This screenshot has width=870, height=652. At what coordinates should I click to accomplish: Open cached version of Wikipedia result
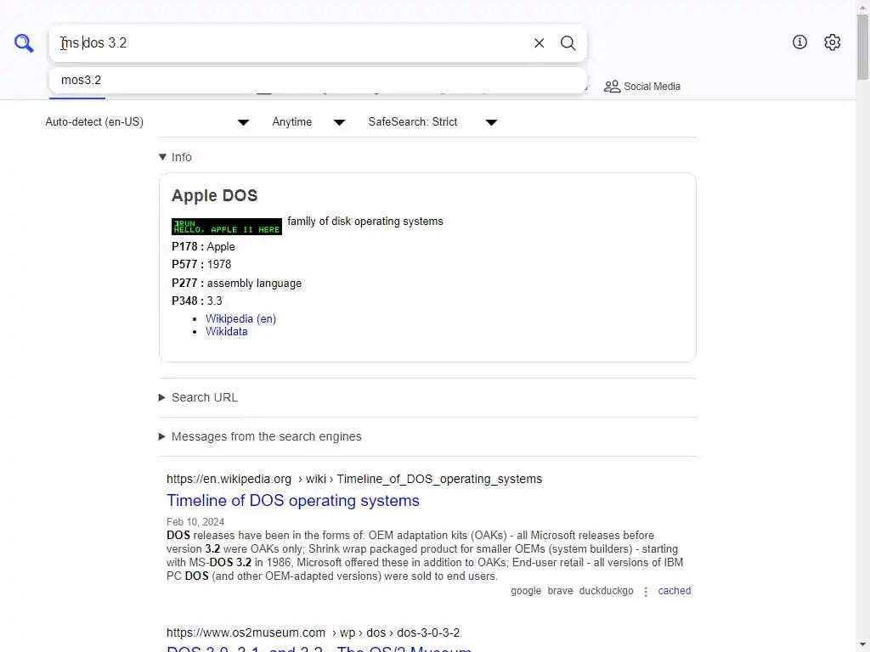674,591
